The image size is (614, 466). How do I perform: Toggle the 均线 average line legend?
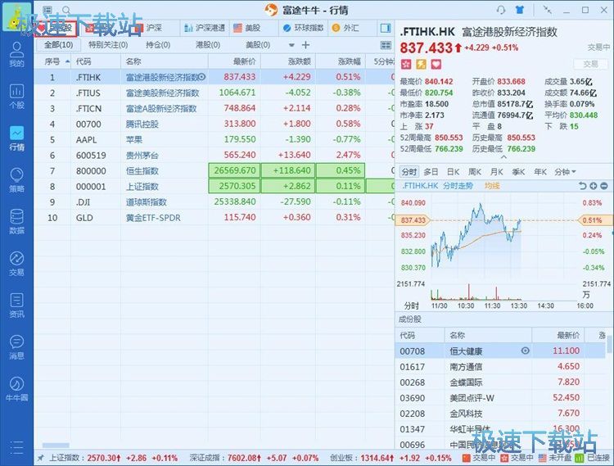click(492, 186)
